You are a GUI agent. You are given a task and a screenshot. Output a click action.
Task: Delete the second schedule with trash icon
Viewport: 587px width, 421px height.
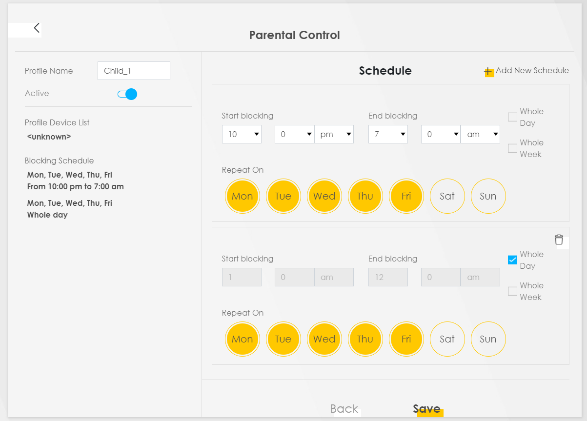click(x=559, y=240)
